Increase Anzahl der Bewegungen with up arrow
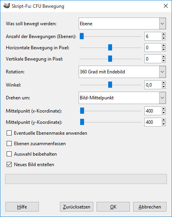 164,34
